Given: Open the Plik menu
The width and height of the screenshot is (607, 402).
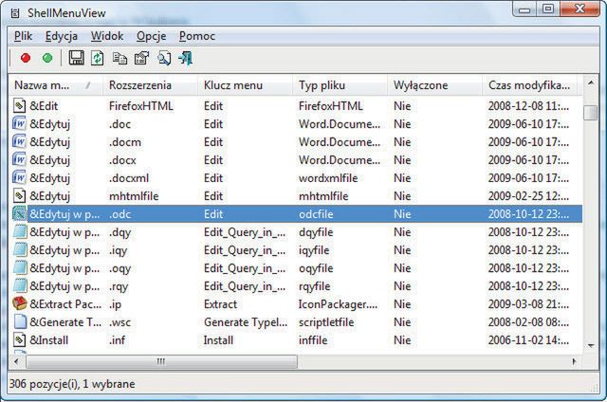Looking at the screenshot, I should click(23, 36).
